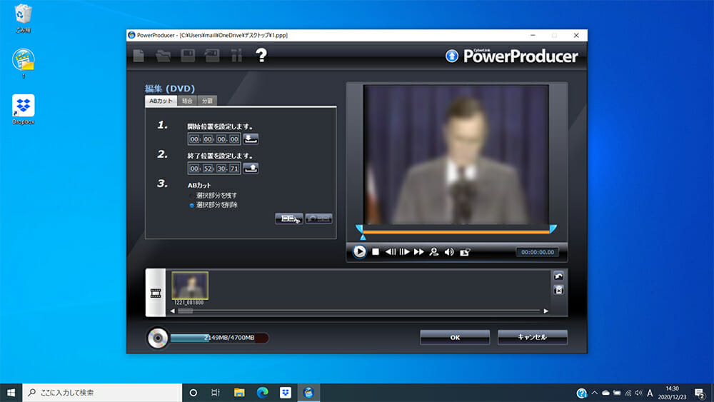Click the end position minutes field showing 52

pyautogui.click(x=208, y=169)
